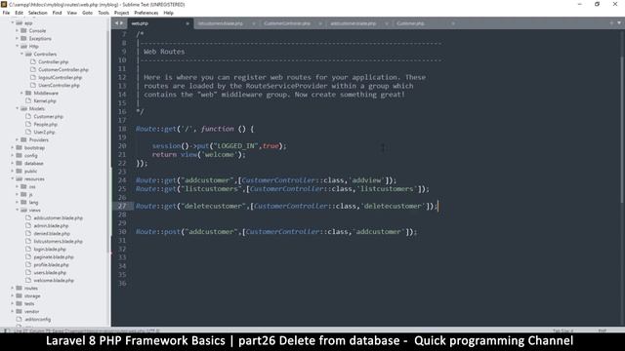The width and height of the screenshot is (625, 351).
Task: Open CustomerController.php in the sidebar
Action: pyautogui.click(x=63, y=69)
